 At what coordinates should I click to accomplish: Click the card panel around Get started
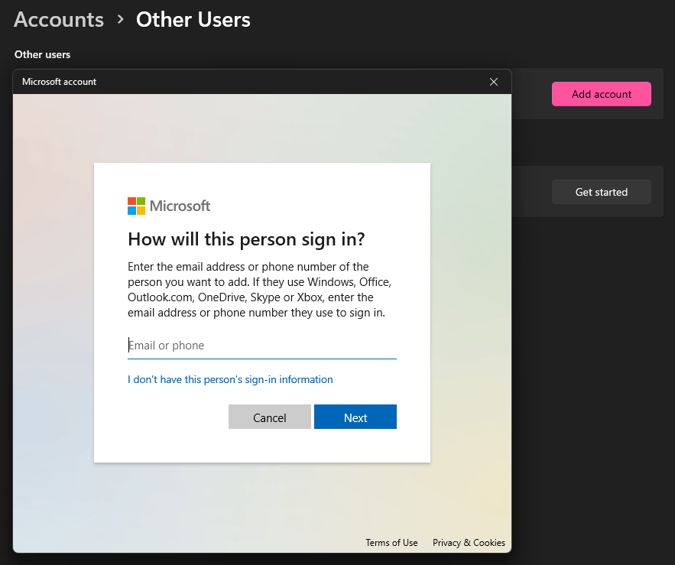[587, 192]
